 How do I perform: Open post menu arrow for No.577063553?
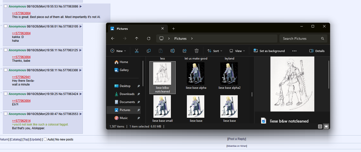pyautogui.click(x=81, y=114)
